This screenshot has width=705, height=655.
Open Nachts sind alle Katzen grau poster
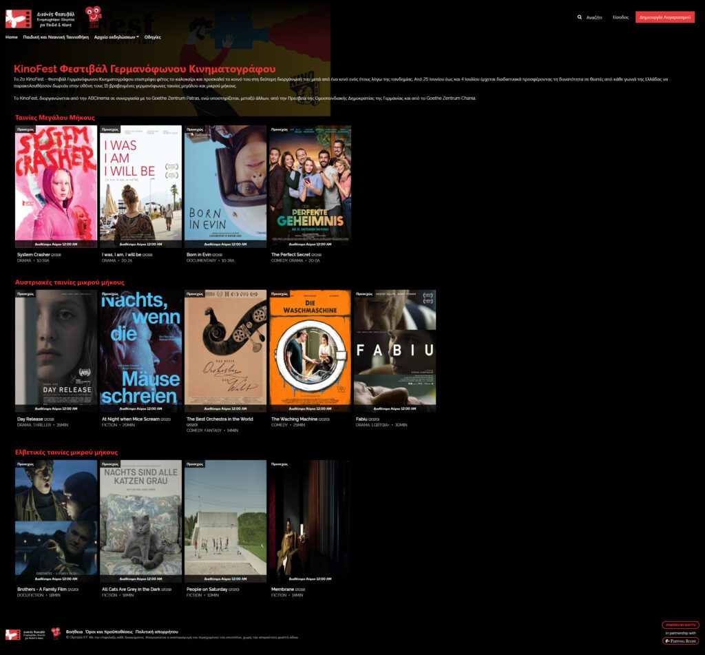pos(140,521)
